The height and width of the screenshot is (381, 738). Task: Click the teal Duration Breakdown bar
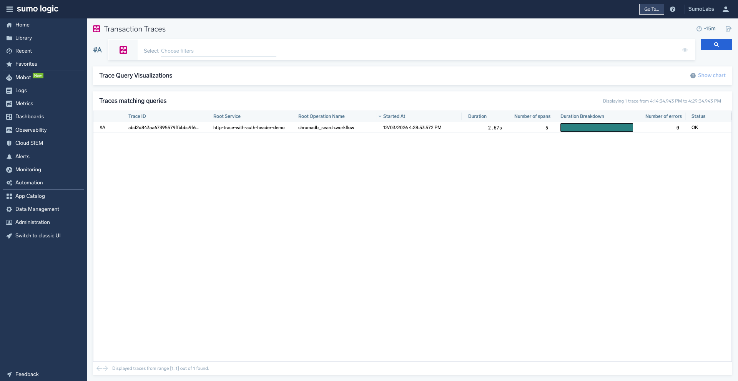[x=596, y=128]
